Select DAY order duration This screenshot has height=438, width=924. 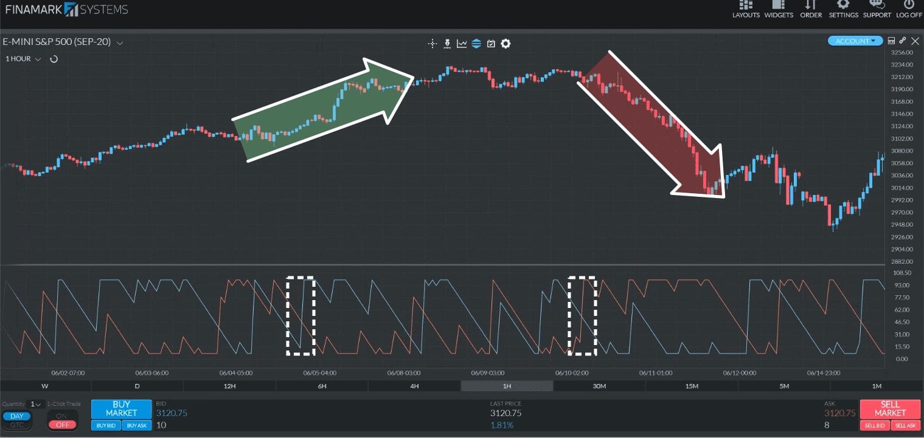(16, 416)
